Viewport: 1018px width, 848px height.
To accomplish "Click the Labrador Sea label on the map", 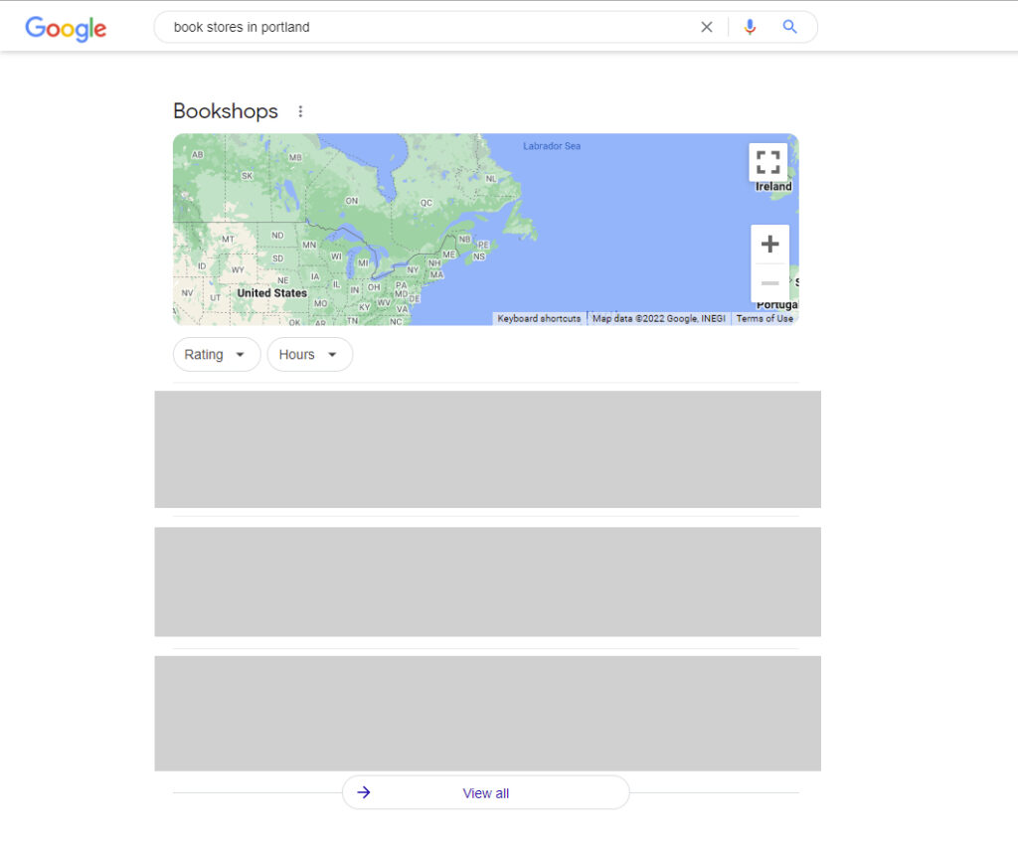I will (552, 146).
